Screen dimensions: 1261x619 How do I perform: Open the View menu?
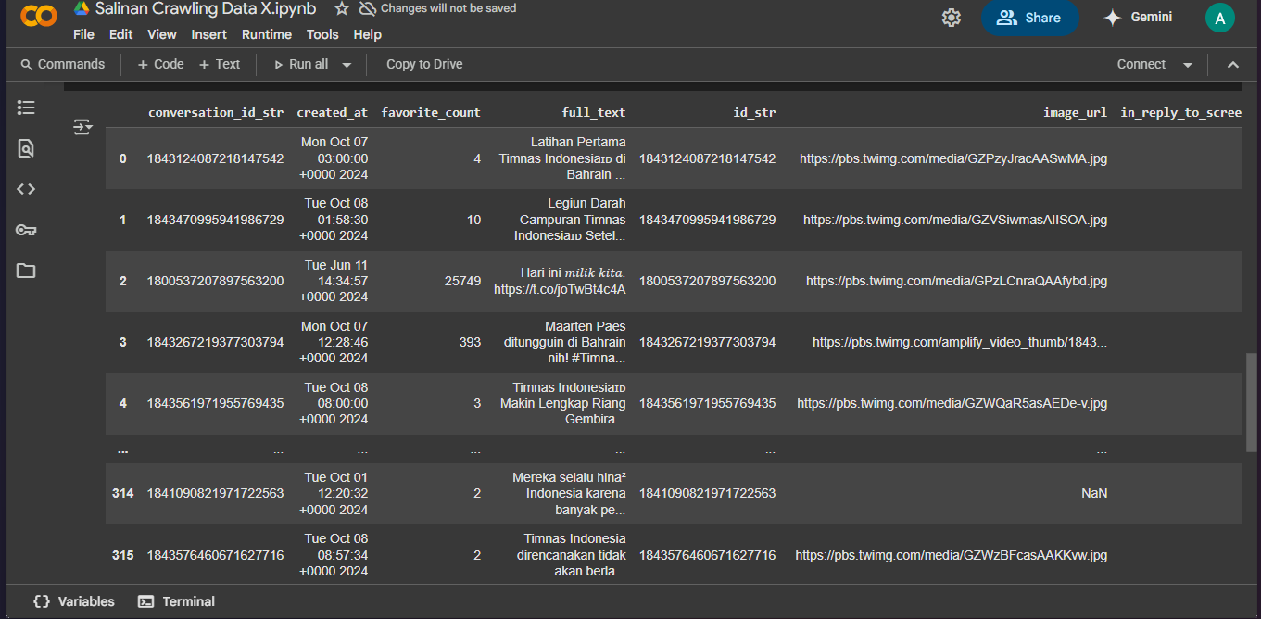click(162, 34)
